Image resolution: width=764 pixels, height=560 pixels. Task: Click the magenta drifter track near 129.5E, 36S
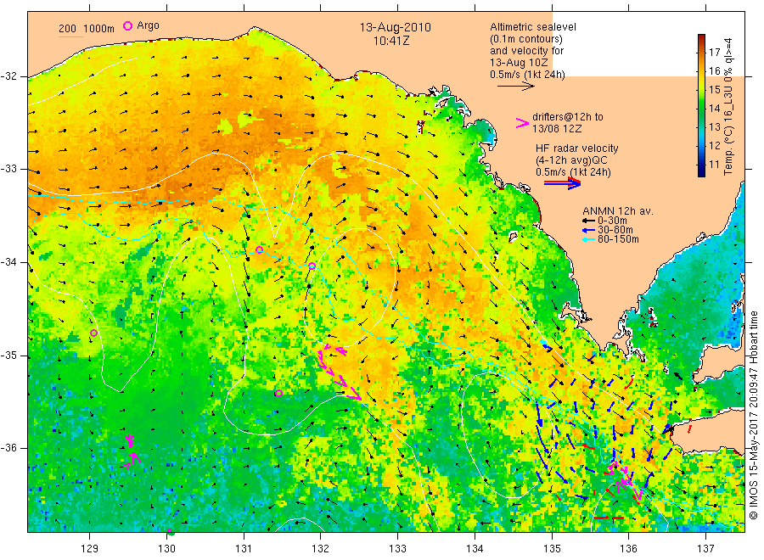point(132,452)
